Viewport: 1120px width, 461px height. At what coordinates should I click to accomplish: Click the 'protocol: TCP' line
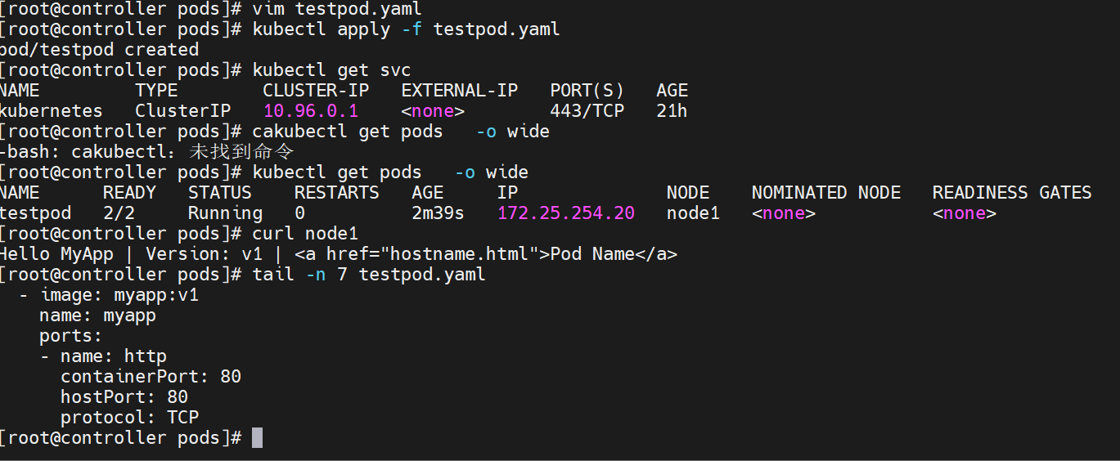point(129,417)
